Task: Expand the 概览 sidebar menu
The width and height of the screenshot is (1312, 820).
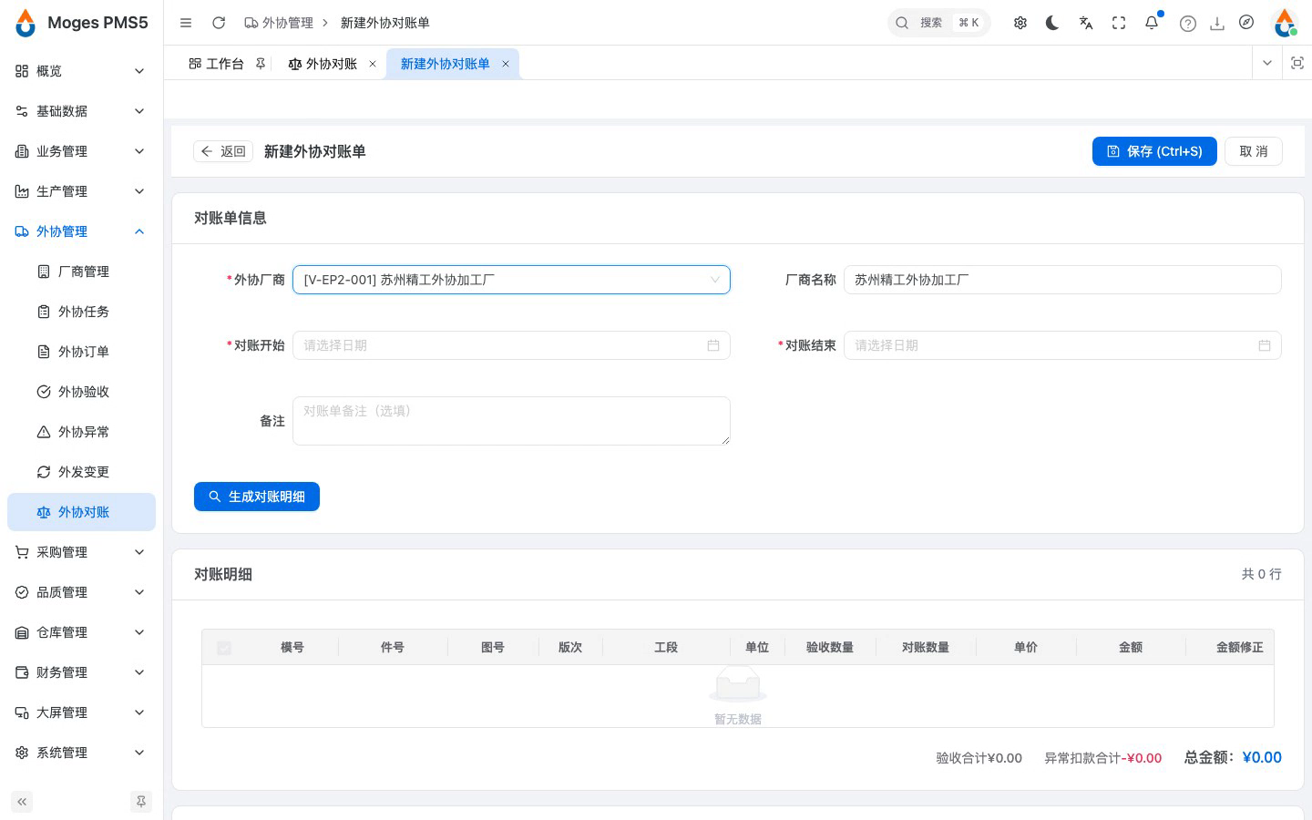Action: tap(81, 71)
